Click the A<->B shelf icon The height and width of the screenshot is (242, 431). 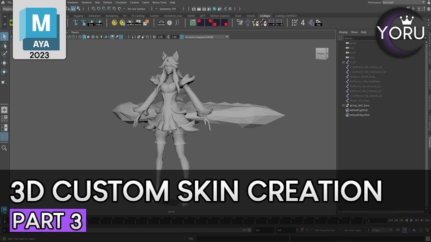pos(279,23)
